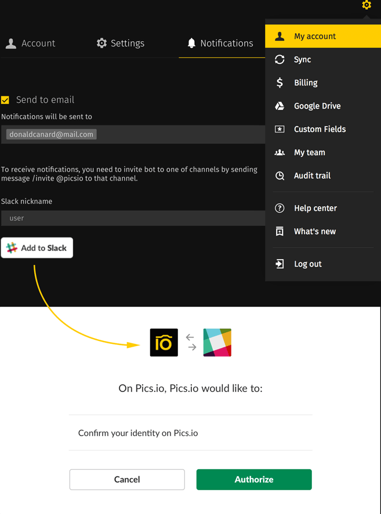Click the Cancel button
381x514 pixels.
click(x=127, y=479)
